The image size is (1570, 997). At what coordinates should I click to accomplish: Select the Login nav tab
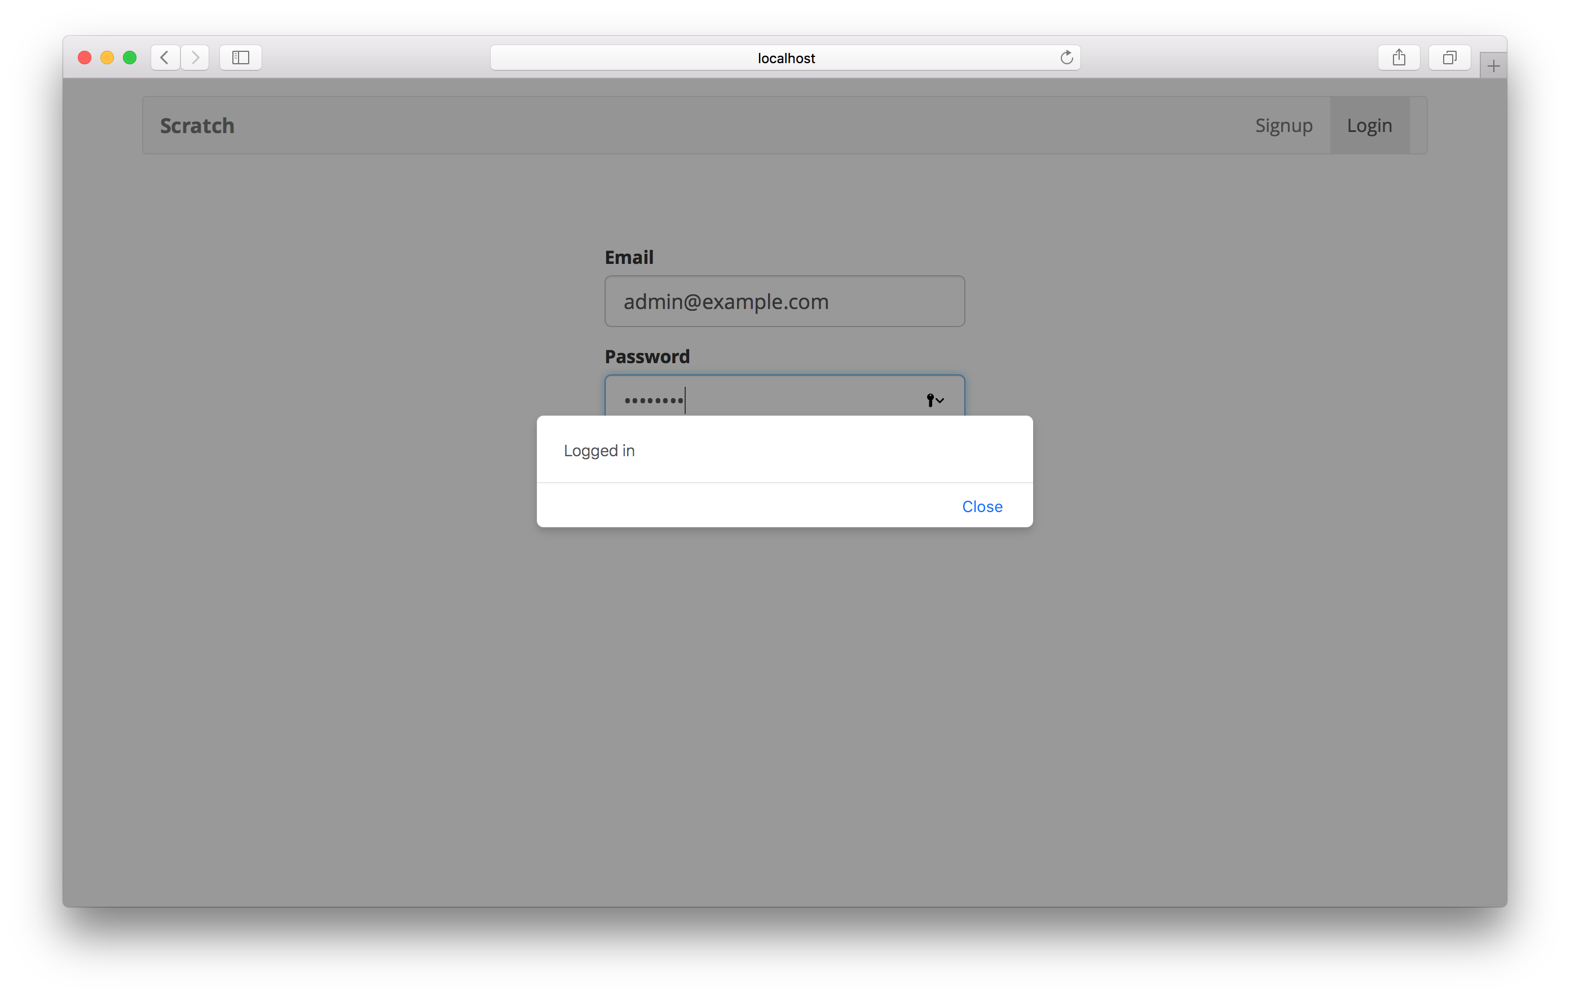tap(1369, 125)
